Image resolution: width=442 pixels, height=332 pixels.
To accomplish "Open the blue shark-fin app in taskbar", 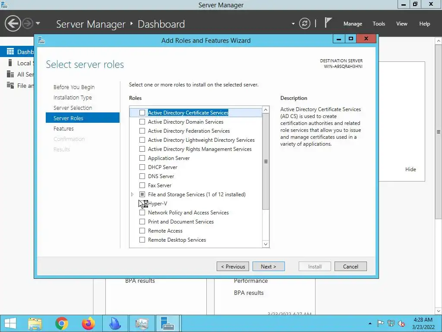I will [115, 323].
